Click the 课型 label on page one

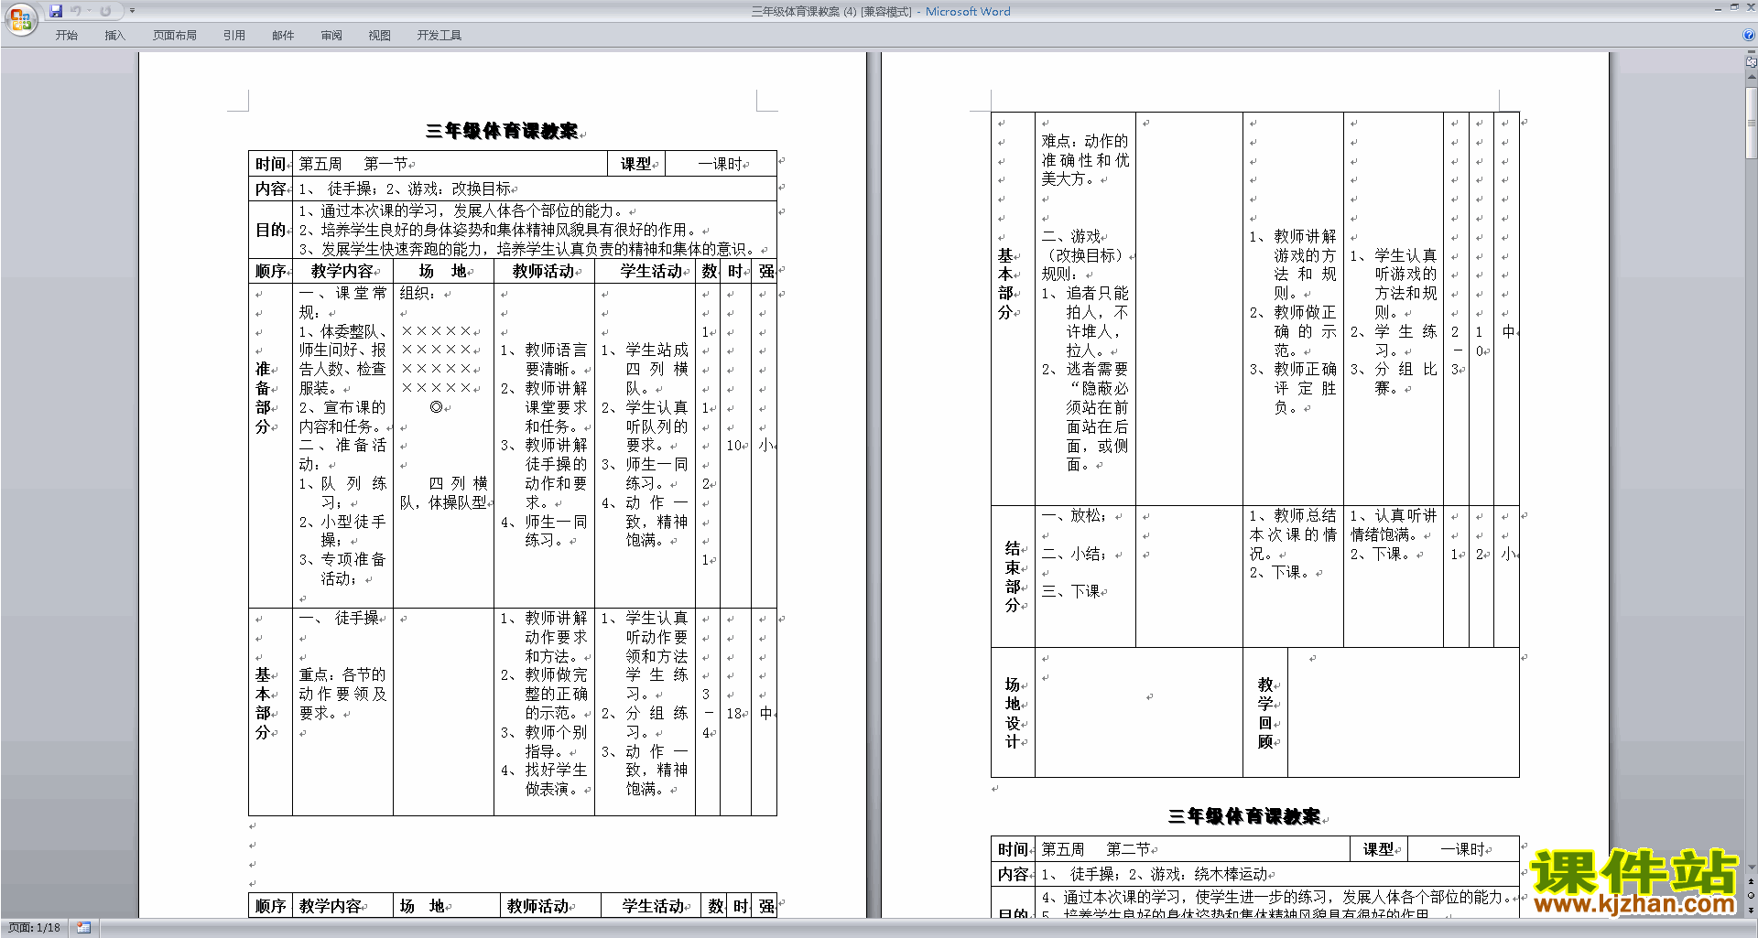(x=635, y=164)
